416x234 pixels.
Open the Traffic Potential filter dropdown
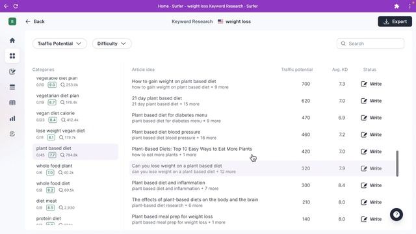click(59, 44)
